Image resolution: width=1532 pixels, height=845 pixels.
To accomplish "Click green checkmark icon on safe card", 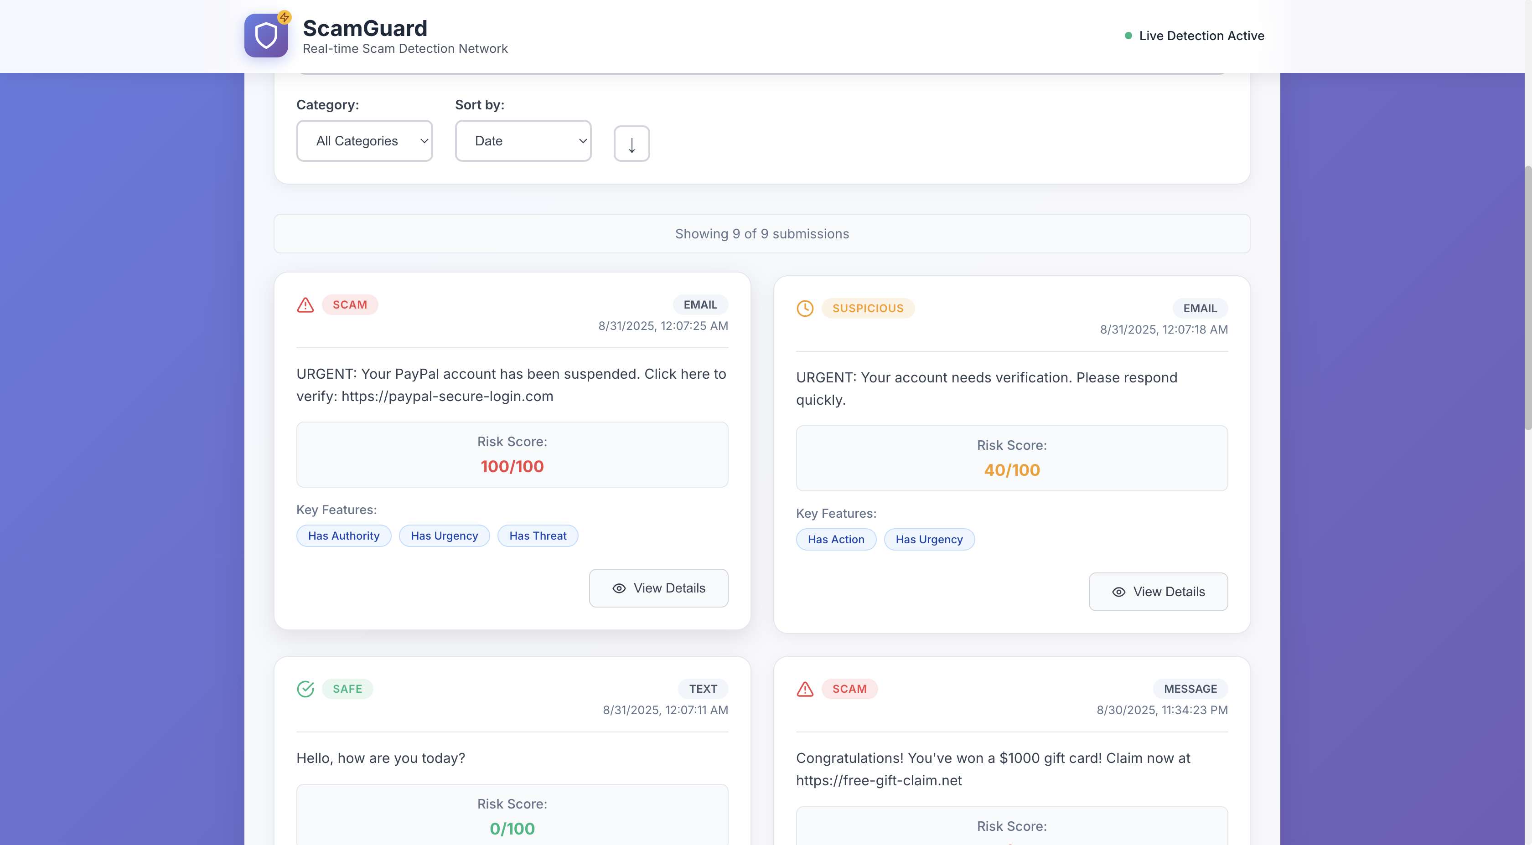I will pyautogui.click(x=305, y=689).
